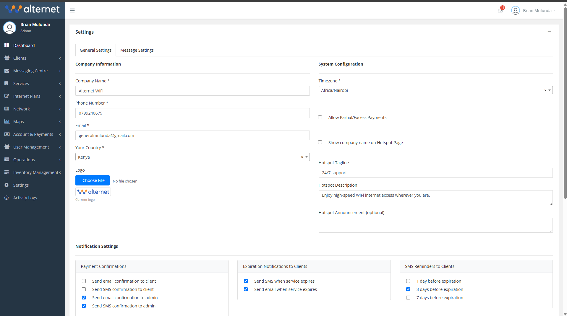This screenshot has width=567, height=316.
Task: Click the messages envelope with 11 notifications
Action: pyautogui.click(x=500, y=10)
